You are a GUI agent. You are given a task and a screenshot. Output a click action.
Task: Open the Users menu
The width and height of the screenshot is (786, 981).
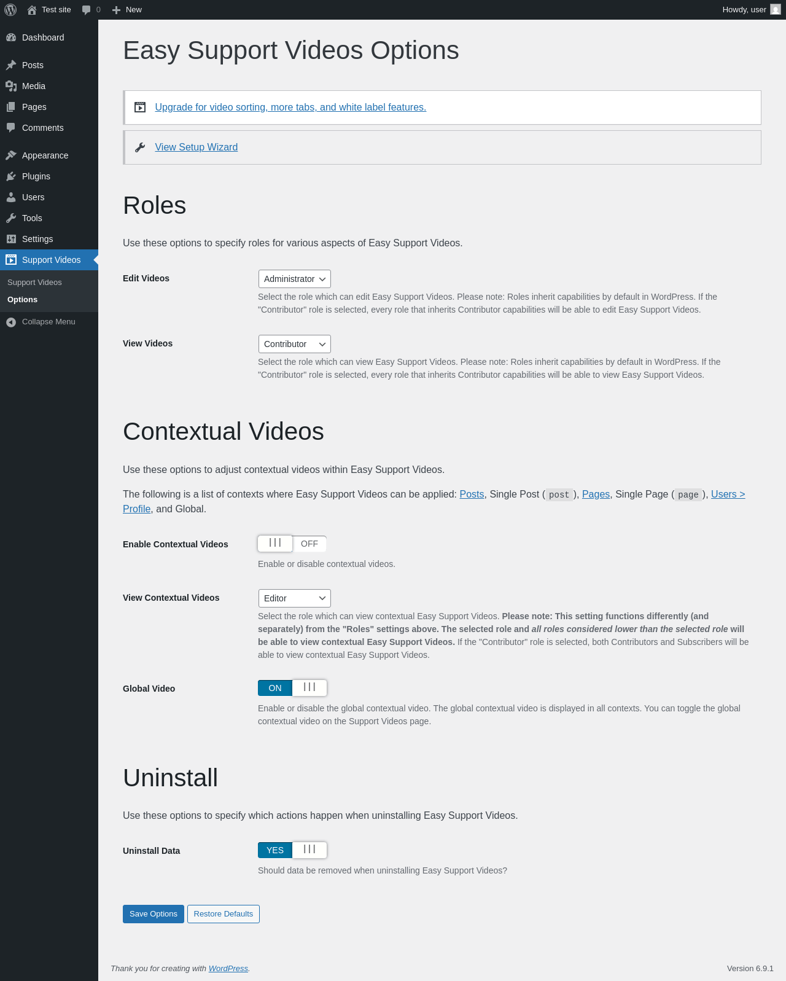click(49, 197)
